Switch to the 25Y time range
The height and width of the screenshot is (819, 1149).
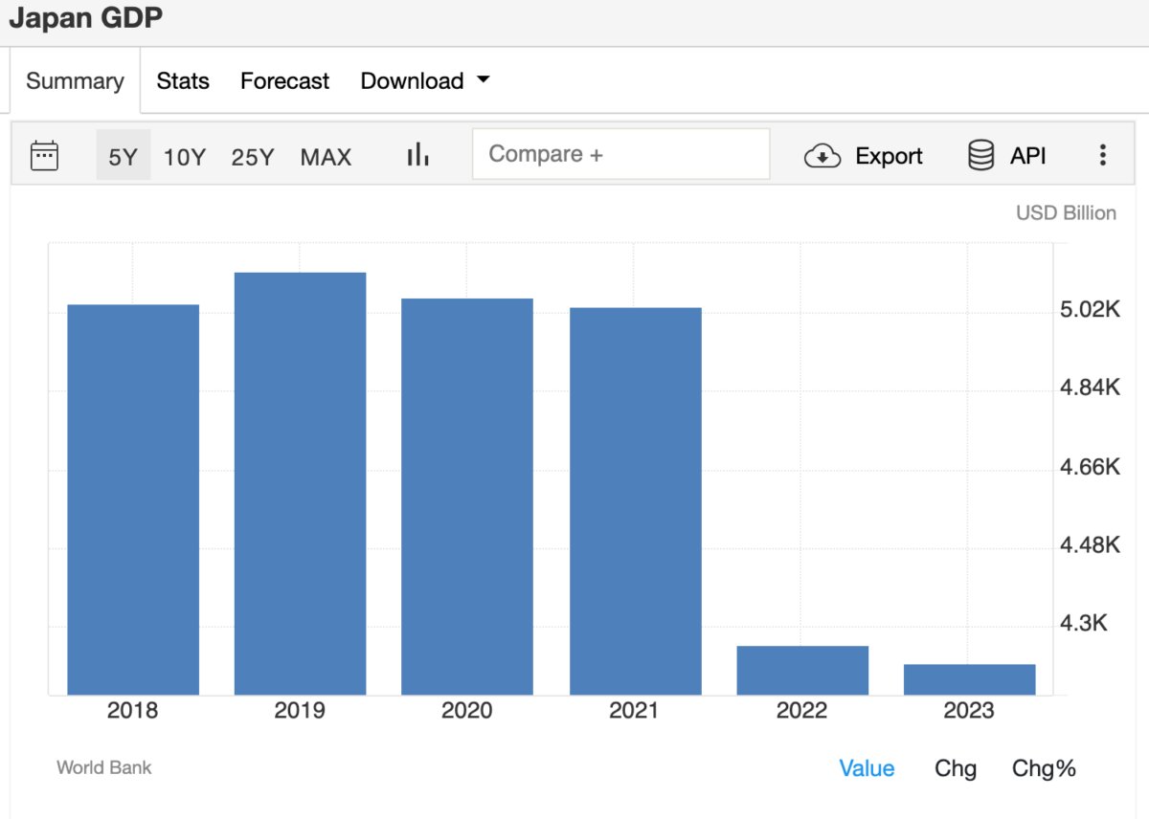click(253, 157)
